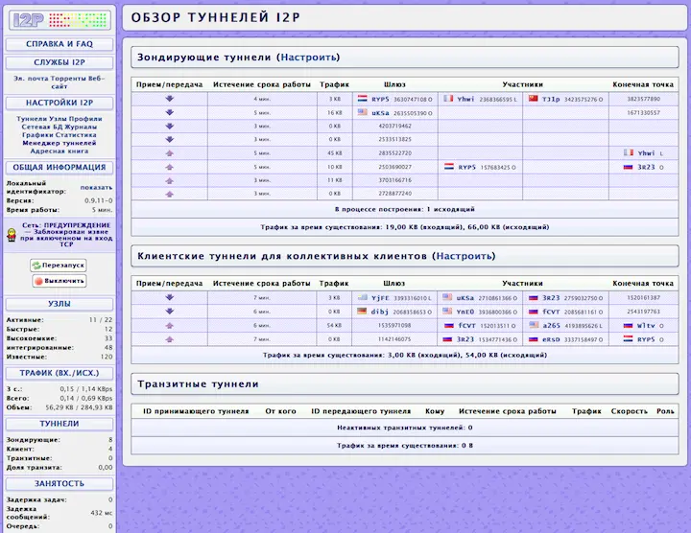This screenshot has height=533, width=691.
Task: Click the network warning mascot icon
Action: (12, 235)
